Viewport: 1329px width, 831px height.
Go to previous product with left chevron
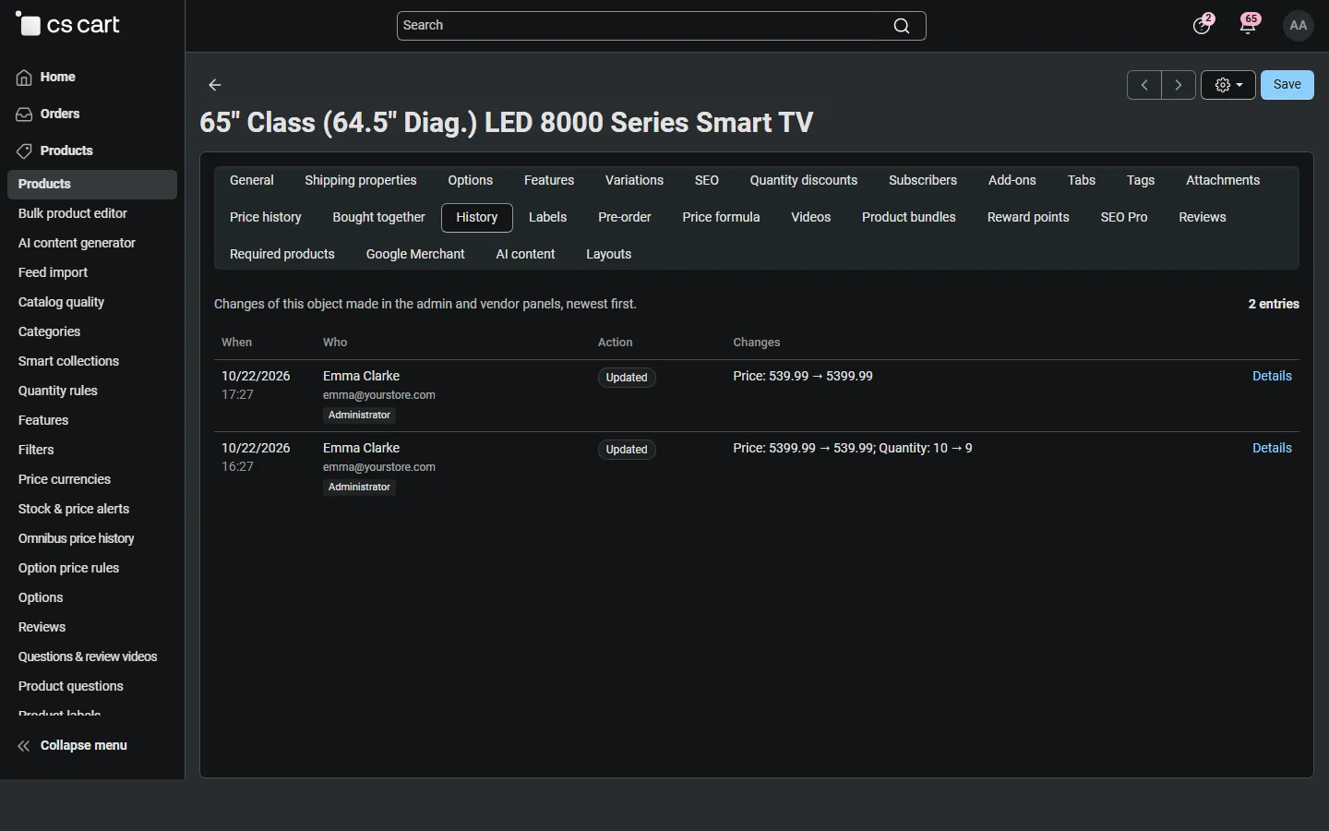click(x=1144, y=85)
